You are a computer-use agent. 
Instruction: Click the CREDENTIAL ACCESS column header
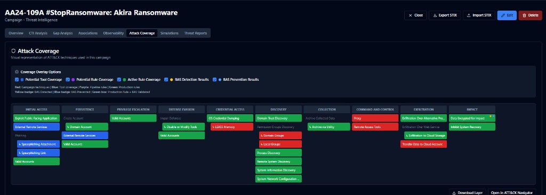pyautogui.click(x=230, y=109)
